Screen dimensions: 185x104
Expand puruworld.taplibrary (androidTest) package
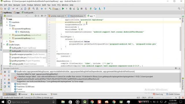click(10, 35)
